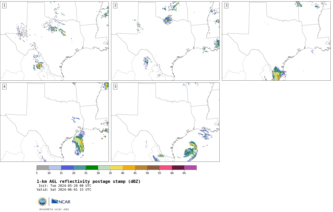The height and width of the screenshot is (212, 333).
Task: Click the NSF logo
Action: (x=42, y=202)
